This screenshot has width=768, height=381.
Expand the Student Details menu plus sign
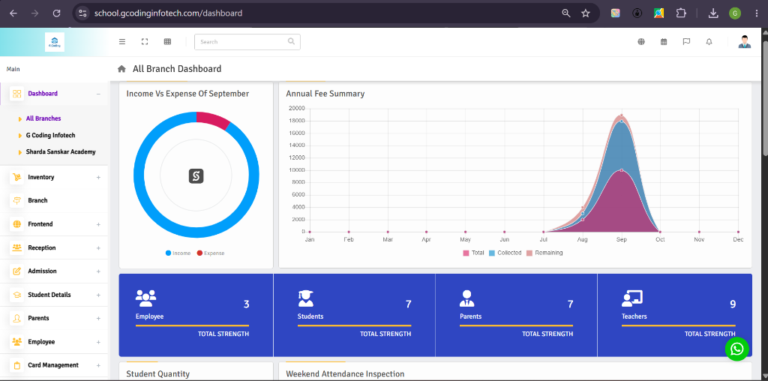[98, 295]
